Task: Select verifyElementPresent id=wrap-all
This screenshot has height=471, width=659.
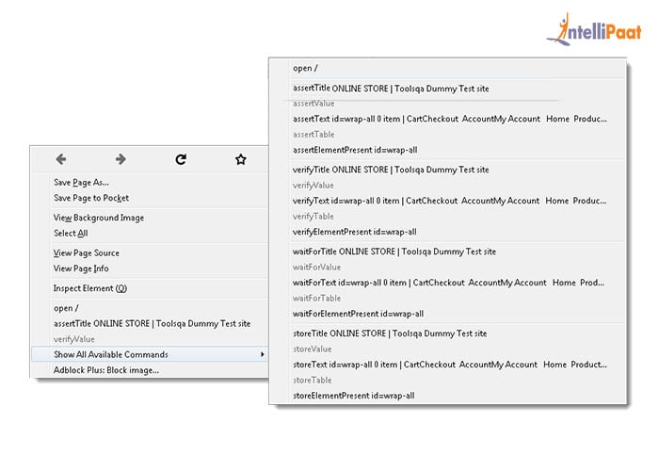Action: pos(355,232)
